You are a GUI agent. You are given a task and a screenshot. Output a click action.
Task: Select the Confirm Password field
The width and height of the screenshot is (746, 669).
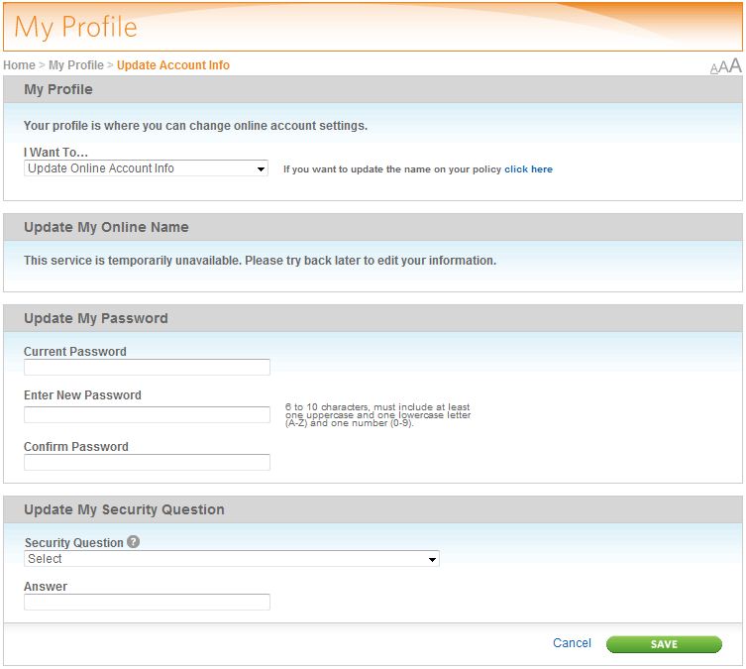pyautogui.click(x=147, y=462)
